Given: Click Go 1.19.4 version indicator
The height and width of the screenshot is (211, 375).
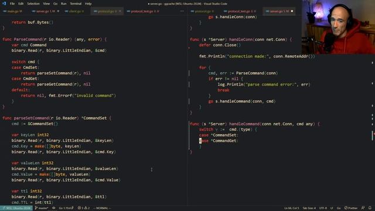Looking at the screenshot, I should tap(66, 208).
